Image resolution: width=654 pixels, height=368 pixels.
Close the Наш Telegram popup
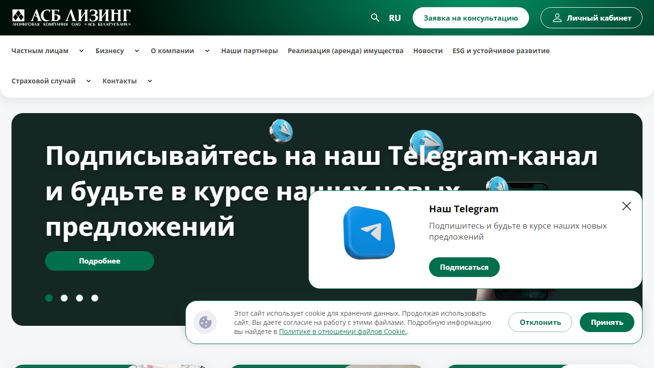point(627,206)
